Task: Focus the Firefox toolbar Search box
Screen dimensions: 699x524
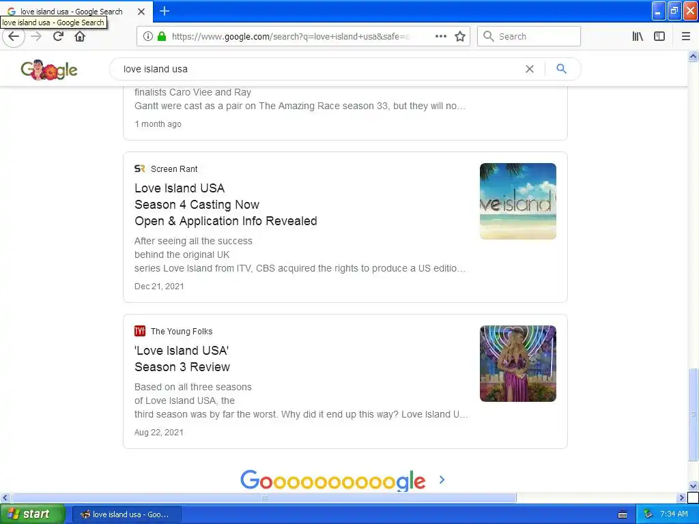Action: (x=529, y=37)
